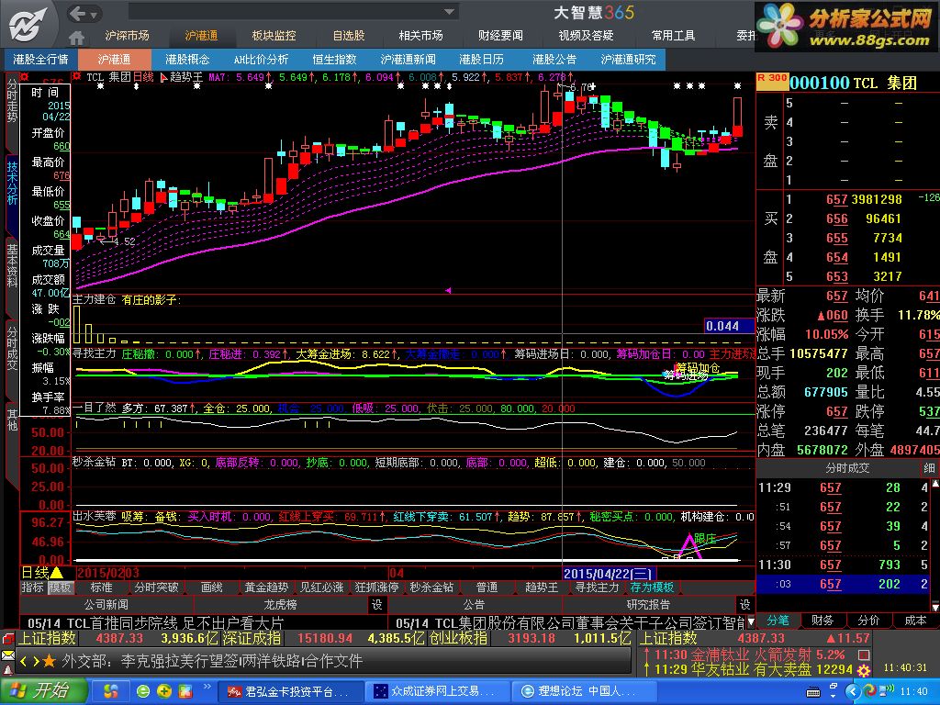The width and height of the screenshot is (940, 705).
Task: Open the 公司新闻 panel tab
Action: pyautogui.click(x=106, y=604)
